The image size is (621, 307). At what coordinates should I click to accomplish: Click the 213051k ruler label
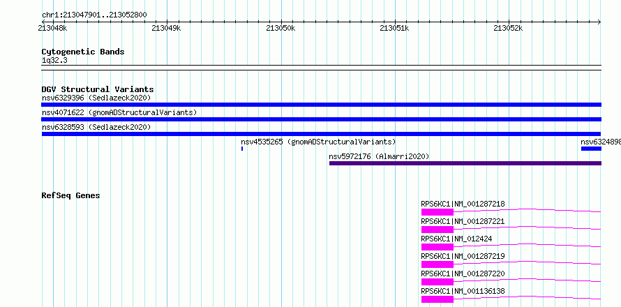[394, 28]
